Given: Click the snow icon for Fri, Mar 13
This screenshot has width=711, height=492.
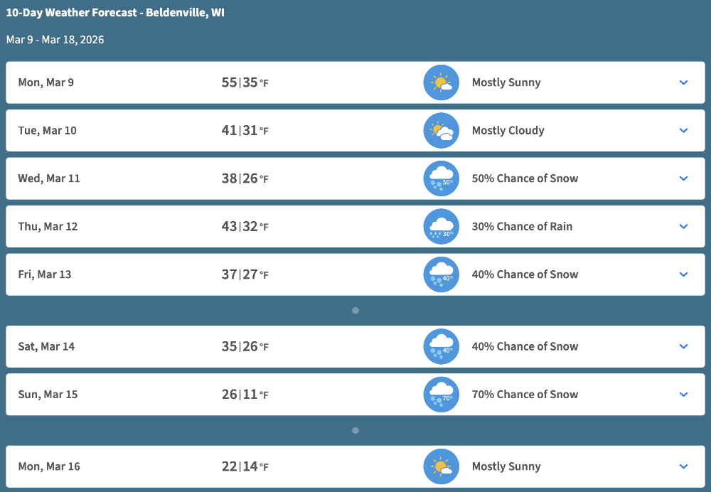Looking at the screenshot, I should click(x=441, y=274).
